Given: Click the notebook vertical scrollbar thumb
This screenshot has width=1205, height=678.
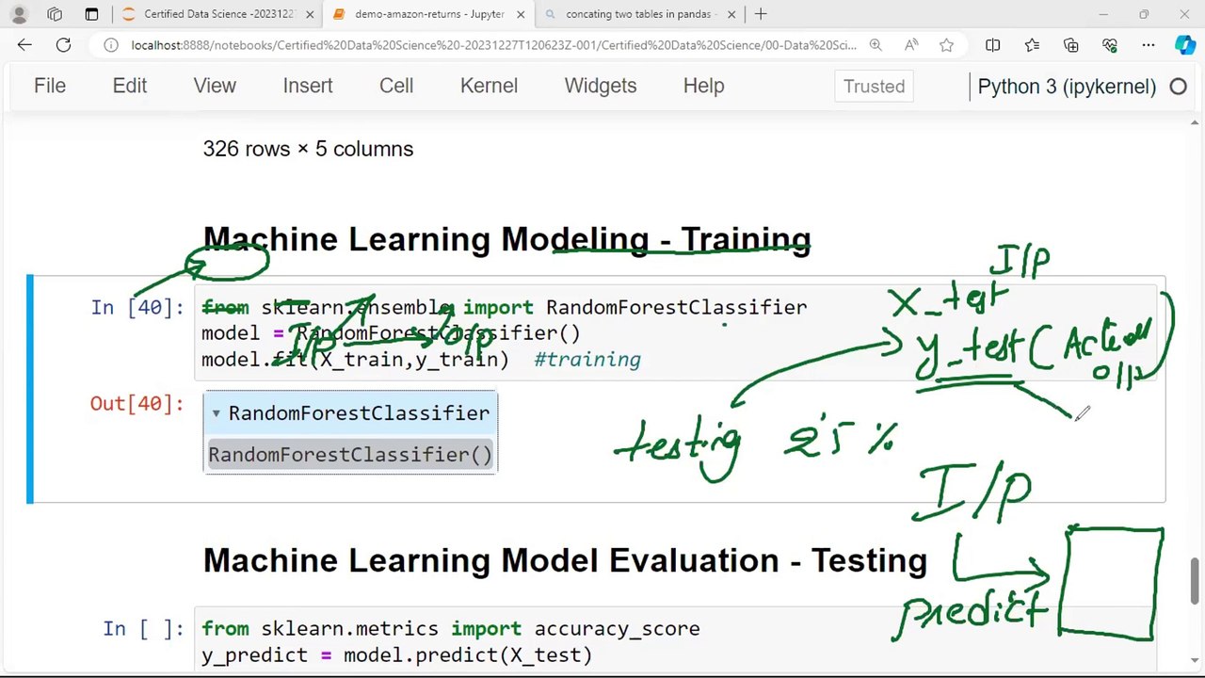Looking at the screenshot, I should pos(1195,580).
